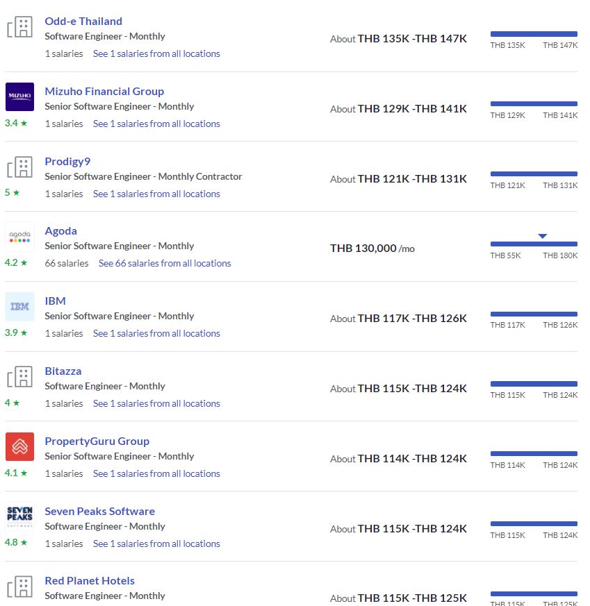Open the Mizuho Financial Group company link
The image size is (590, 606).
104,91
